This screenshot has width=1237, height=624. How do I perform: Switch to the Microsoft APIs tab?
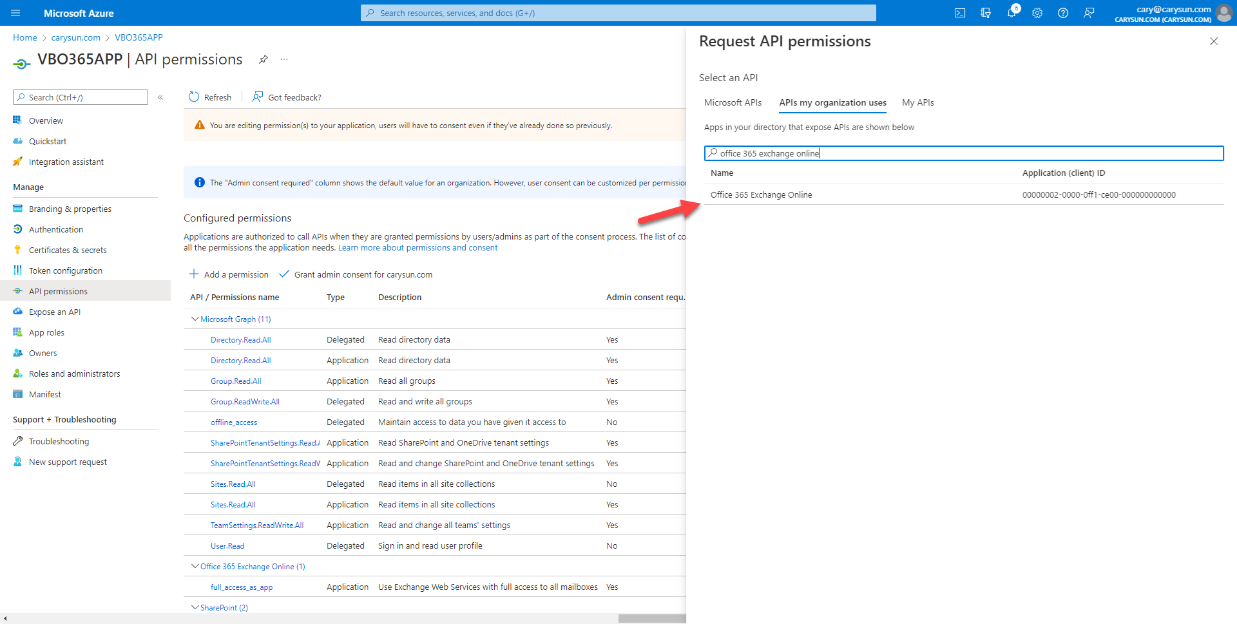click(x=733, y=102)
